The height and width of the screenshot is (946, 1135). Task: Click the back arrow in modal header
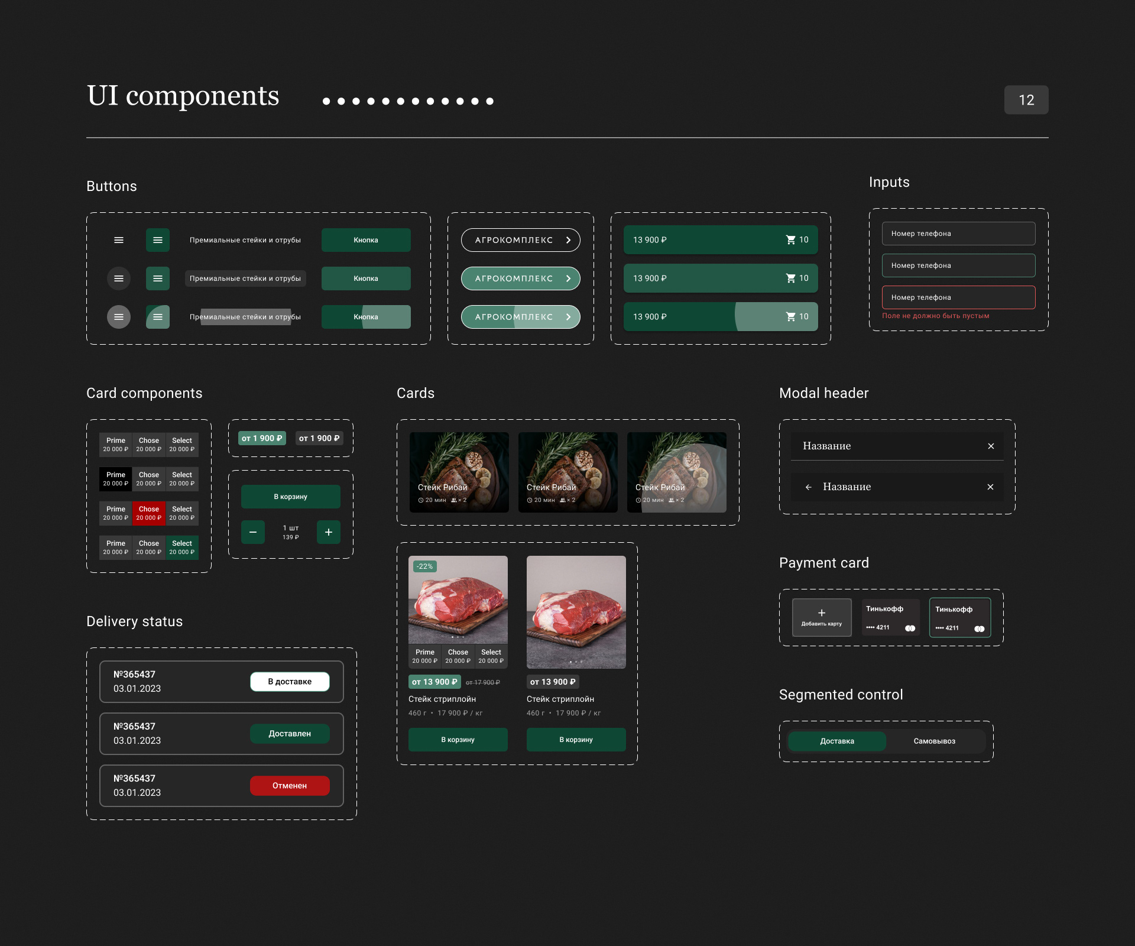click(808, 487)
